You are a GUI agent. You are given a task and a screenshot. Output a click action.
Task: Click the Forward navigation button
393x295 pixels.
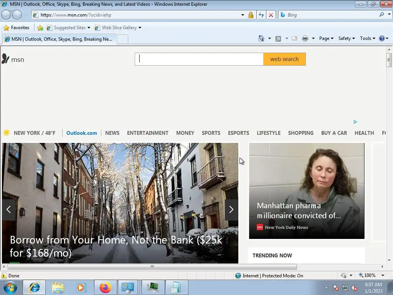click(17, 15)
